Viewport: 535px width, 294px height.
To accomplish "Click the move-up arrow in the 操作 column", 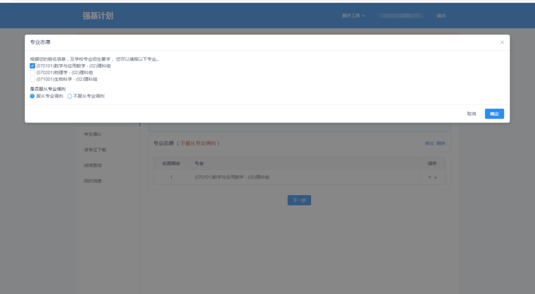I will click(x=429, y=177).
